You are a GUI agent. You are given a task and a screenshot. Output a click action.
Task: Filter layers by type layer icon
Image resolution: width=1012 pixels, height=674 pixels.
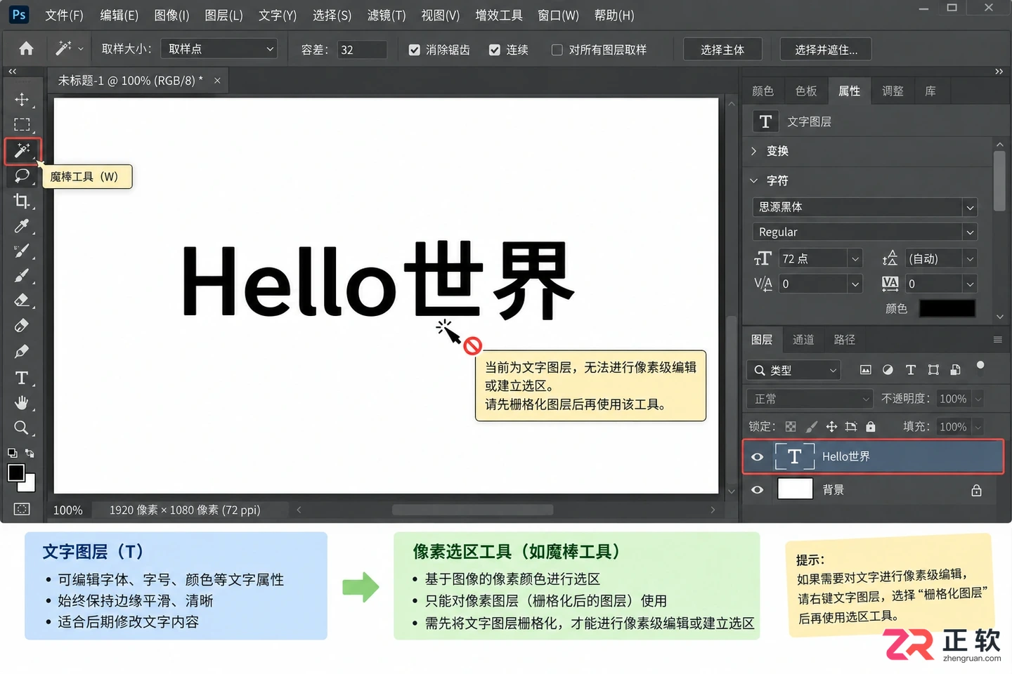[x=911, y=370]
